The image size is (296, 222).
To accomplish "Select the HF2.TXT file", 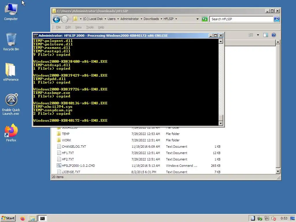I will tap(68, 159).
